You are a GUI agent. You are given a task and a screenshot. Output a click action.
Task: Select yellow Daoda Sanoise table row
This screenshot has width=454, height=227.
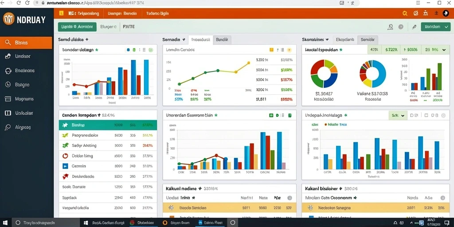[229, 207]
